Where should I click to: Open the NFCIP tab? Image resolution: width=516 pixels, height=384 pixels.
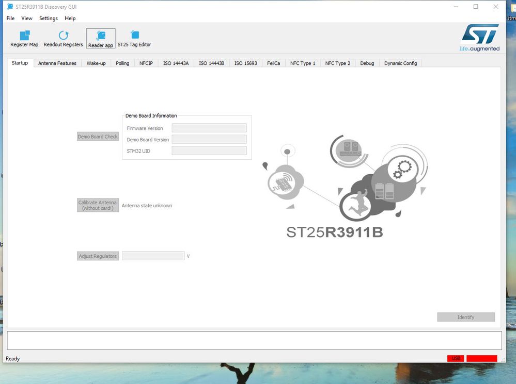pos(146,63)
